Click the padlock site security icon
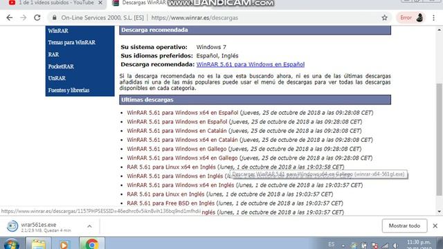The image size is (443, 249). [54, 18]
